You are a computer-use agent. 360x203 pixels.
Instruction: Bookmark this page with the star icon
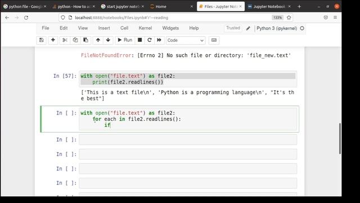(x=289, y=17)
